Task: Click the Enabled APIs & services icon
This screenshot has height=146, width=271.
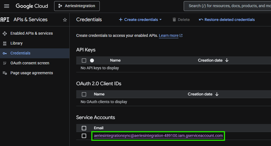Action: [5, 33]
